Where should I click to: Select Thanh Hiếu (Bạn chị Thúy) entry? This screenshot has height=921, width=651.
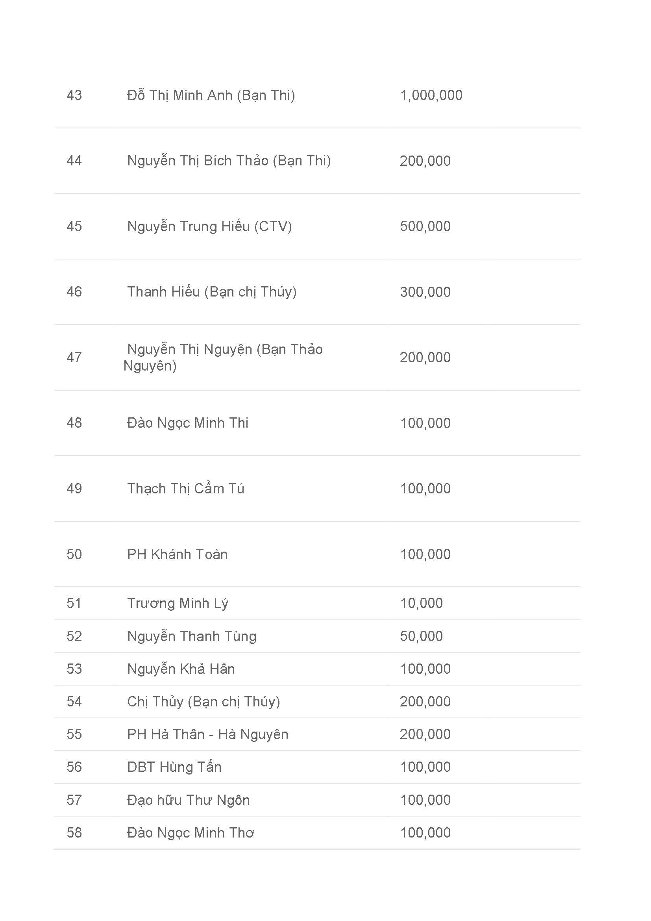212,292
